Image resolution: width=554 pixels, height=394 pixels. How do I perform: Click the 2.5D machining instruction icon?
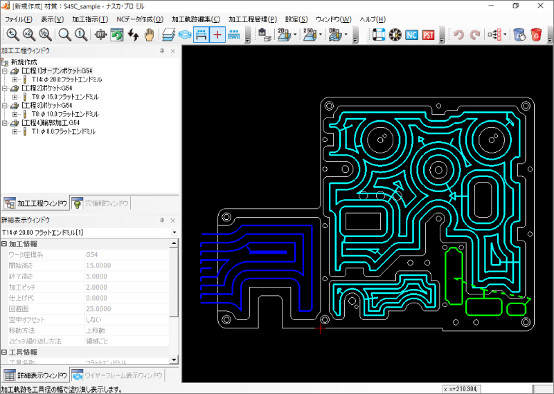[310, 35]
